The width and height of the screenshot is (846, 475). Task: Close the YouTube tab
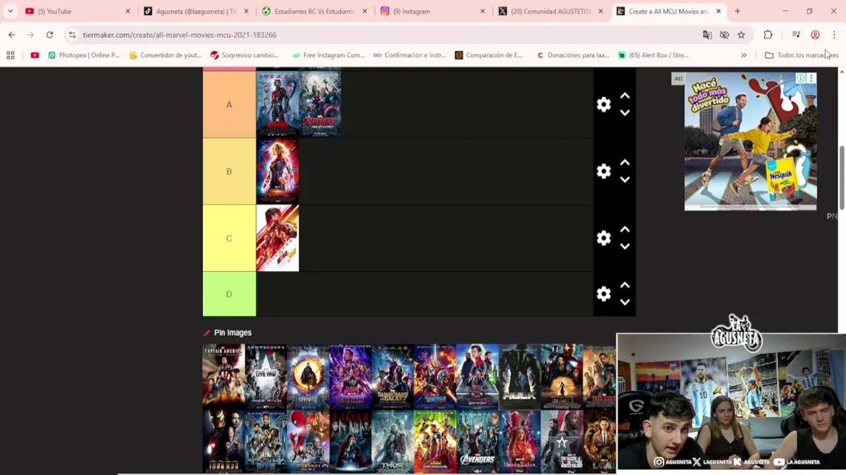128,11
